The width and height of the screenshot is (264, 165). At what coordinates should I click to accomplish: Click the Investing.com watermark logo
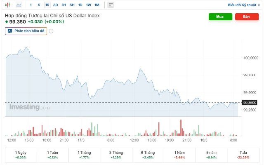pyautogui.click(x=29, y=107)
